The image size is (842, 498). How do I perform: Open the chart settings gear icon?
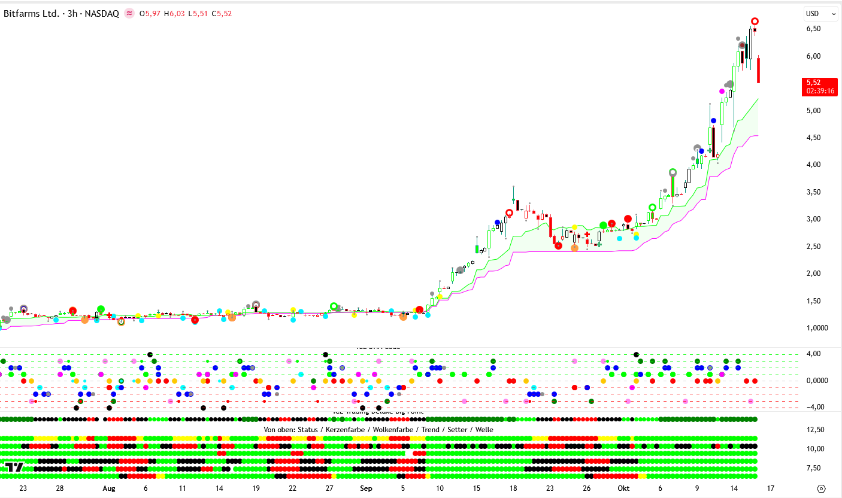coord(821,488)
